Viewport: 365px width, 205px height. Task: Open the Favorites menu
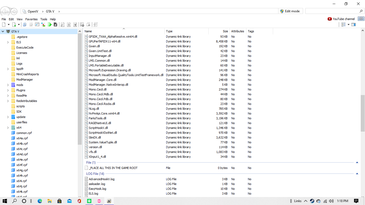(x=32, y=19)
